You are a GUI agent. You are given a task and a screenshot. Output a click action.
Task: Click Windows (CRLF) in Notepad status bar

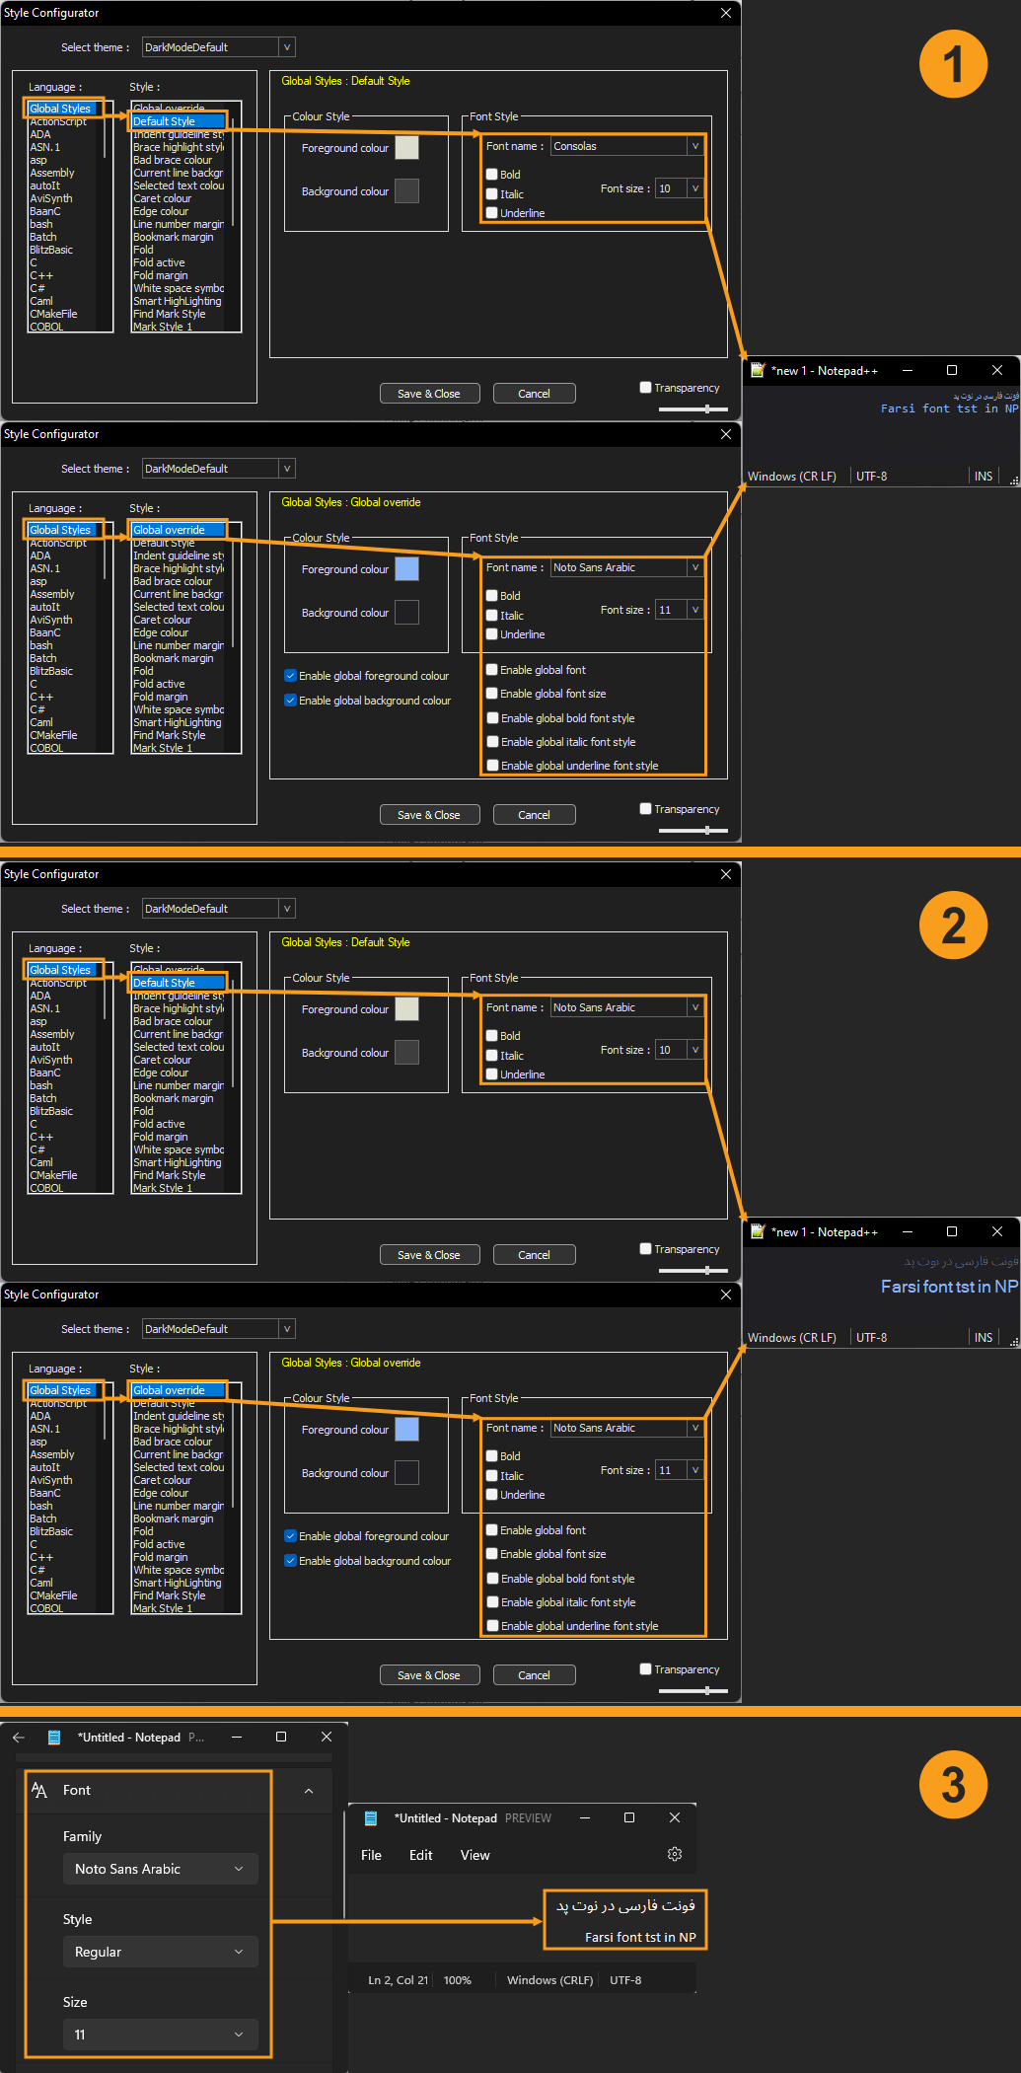pos(549,1980)
